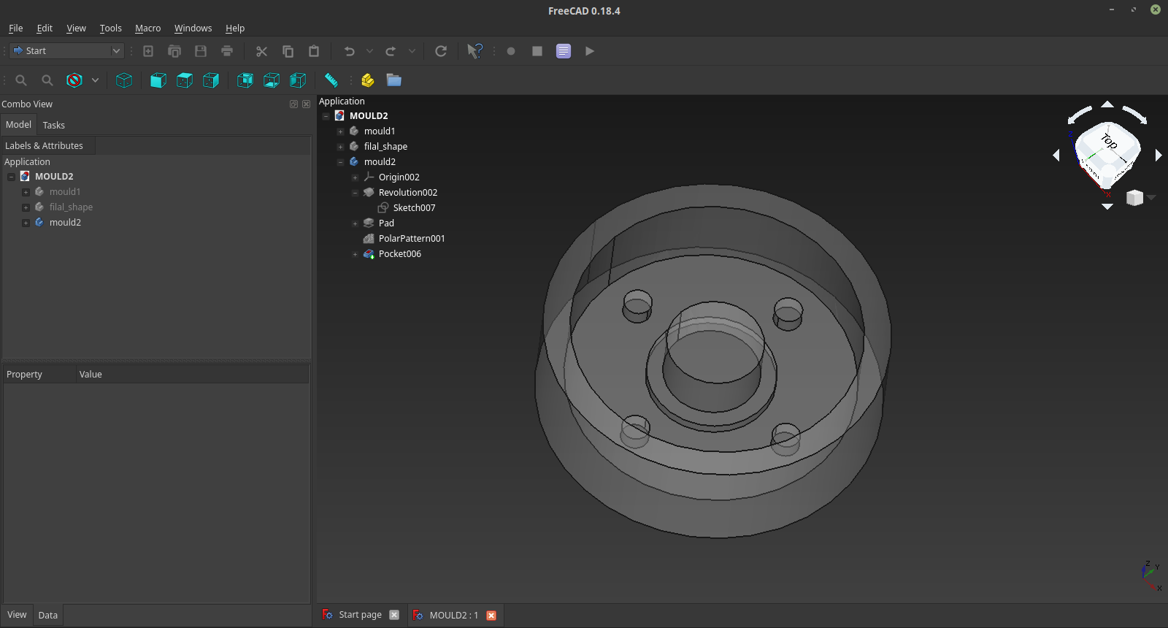This screenshot has width=1168, height=628.
Task: Expand the Pocket006 node
Action: [x=355, y=254]
